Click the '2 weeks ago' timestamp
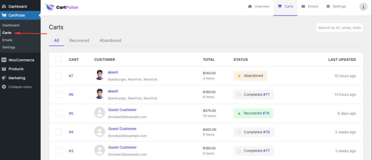The height and width of the screenshot is (160, 372). 345,132
